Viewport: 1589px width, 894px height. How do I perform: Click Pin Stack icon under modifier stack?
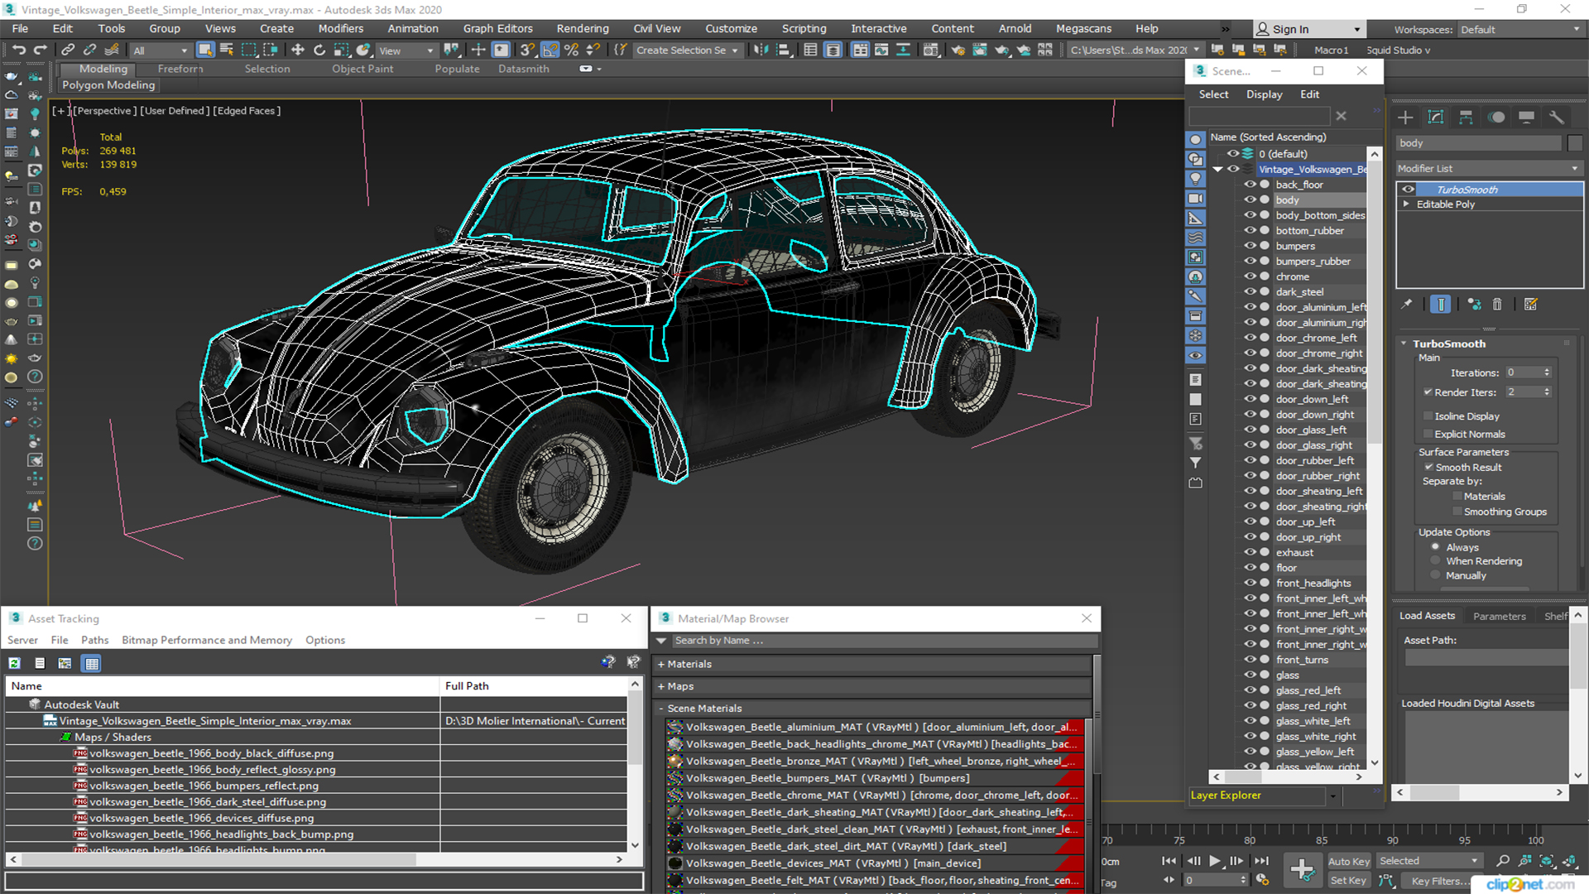coord(1406,305)
